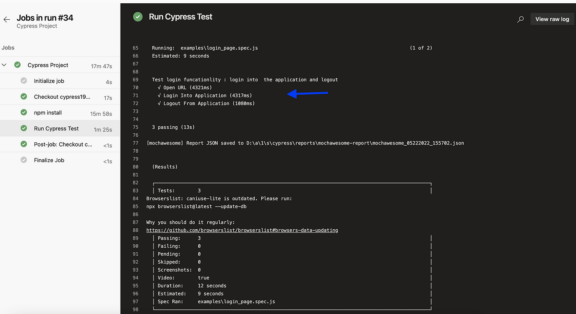Click the green success check beside Run Cypress Test header
The width and height of the screenshot is (576, 314).
click(x=137, y=17)
